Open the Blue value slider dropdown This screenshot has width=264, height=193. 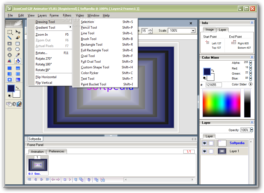click(x=251, y=78)
